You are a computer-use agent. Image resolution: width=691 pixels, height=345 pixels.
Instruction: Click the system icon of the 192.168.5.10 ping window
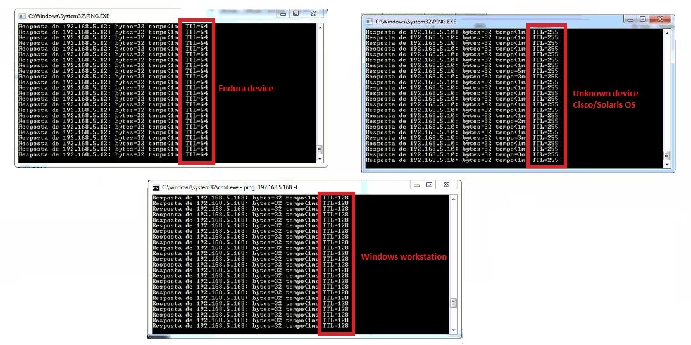[370, 22]
